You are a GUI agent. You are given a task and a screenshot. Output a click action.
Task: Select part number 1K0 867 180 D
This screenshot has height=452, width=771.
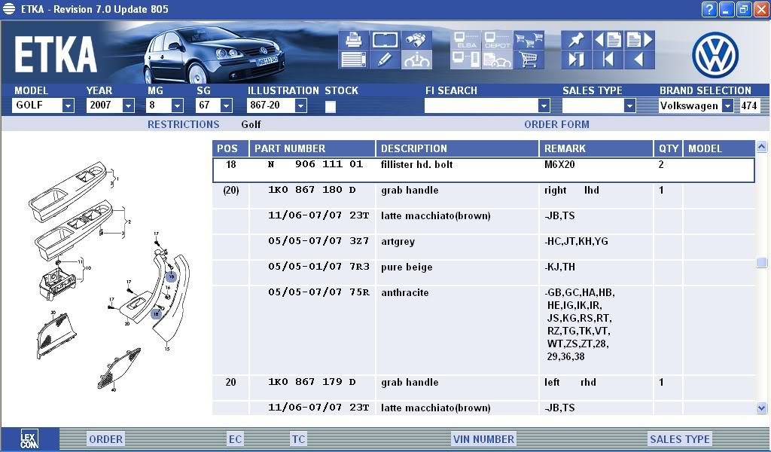[312, 190]
